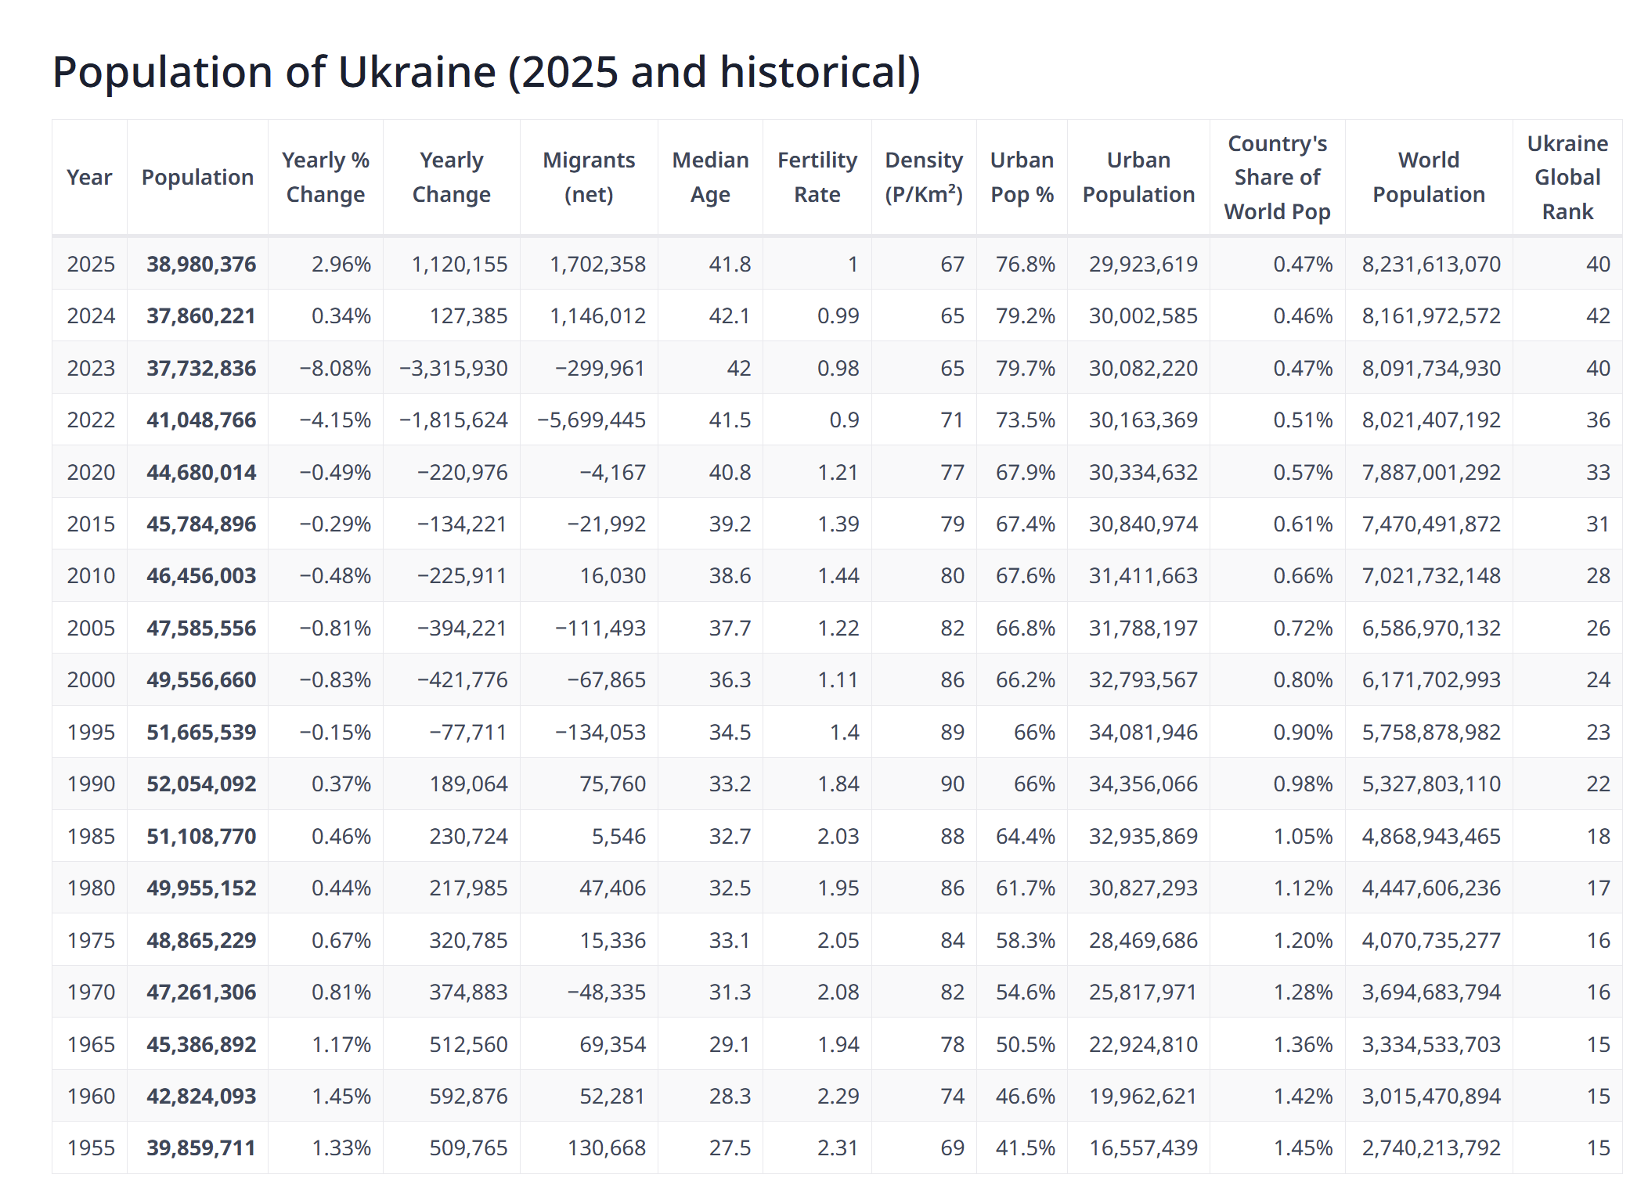Click the 2024 year cell
Screen dimensions: 1648x1178
click(91, 316)
